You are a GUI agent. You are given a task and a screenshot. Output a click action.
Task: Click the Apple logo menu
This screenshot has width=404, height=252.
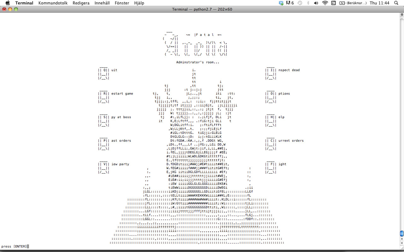pyautogui.click(x=8, y=3)
